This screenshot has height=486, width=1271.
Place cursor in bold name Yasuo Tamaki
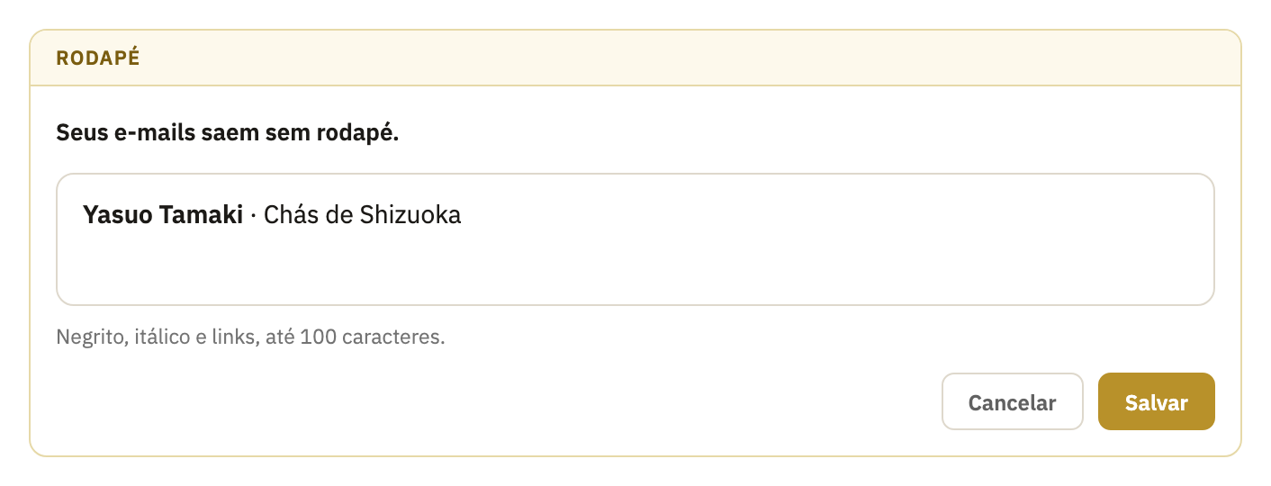(x=163, y=215)
